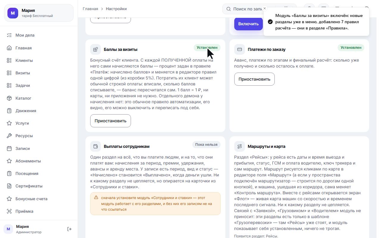Open Задачи in the sidebar
The image size is (381, 238).
click(39, 85)
